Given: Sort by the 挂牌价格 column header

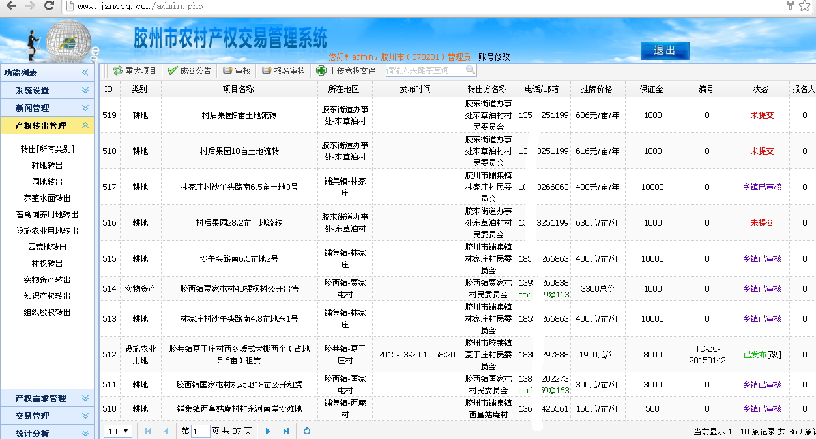Looking at the screenshot, I should [596, 89].
